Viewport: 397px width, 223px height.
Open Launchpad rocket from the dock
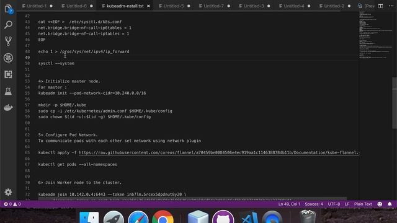(114, 217)
